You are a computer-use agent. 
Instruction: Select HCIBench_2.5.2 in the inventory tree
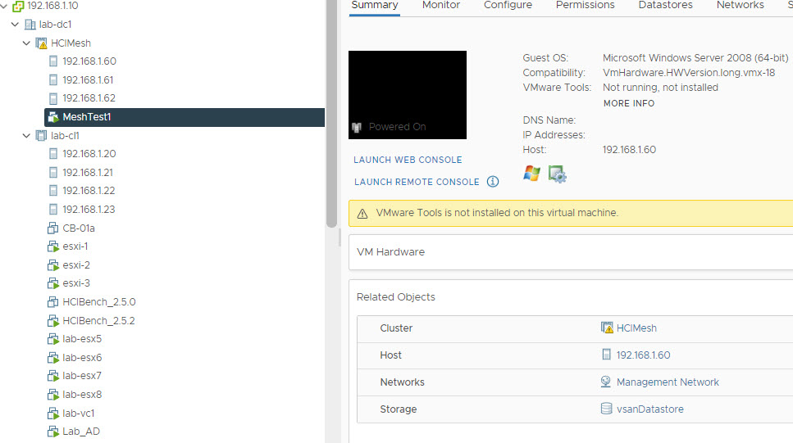click(98, 321)
